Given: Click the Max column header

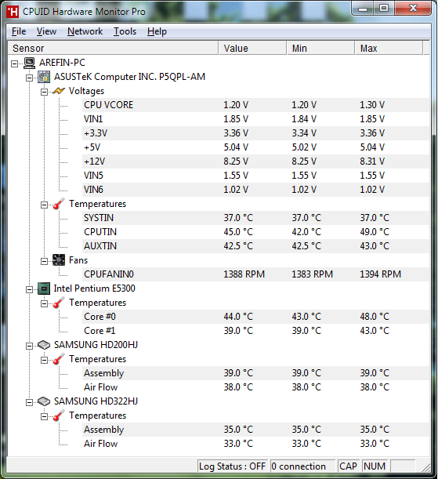Looking at the screenshot, I should click(x=389, y=49).
